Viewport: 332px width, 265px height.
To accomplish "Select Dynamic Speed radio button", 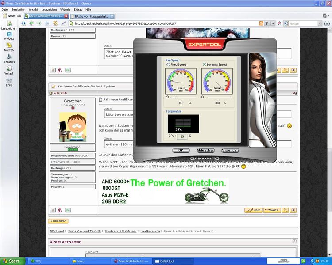I will [205, 64].
